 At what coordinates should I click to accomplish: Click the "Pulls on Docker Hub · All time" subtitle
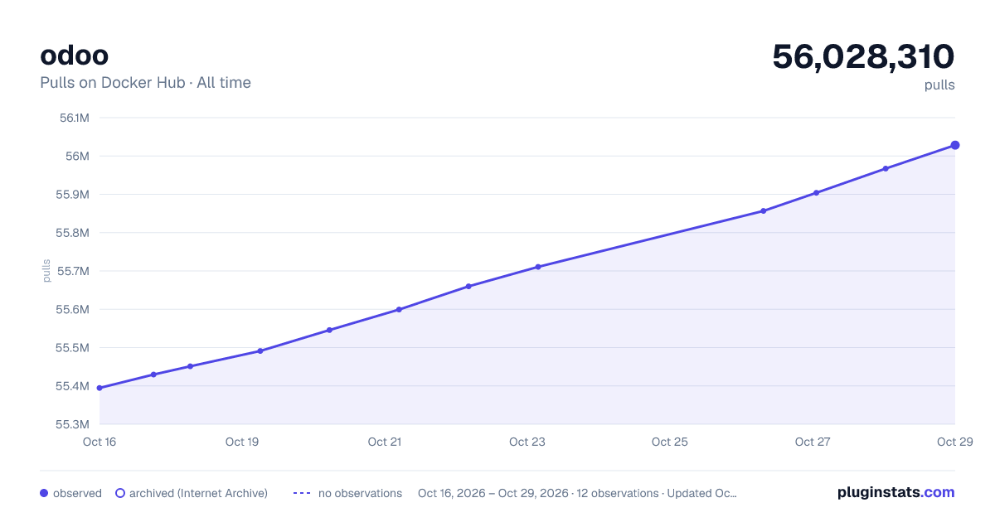(145, 83)
